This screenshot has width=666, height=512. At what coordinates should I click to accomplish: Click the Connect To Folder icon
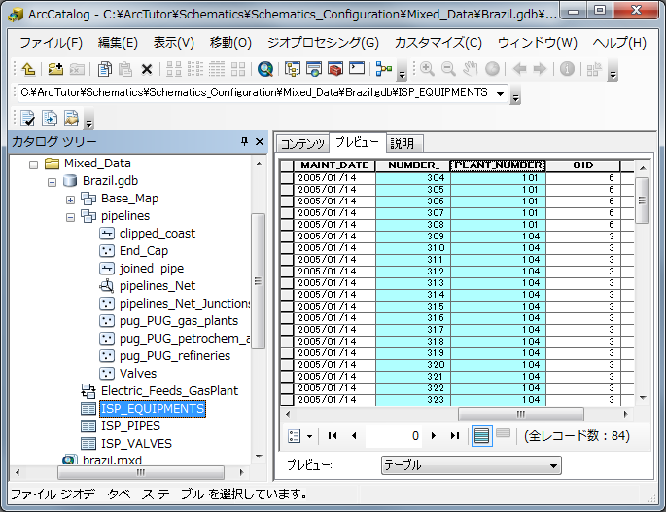click(x=55, y=69)
